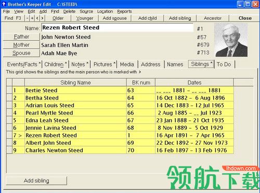Image resolution: width=260 pixels, height=193 pixels.
Task: Click the Name input field
Action: coord(117,27)
